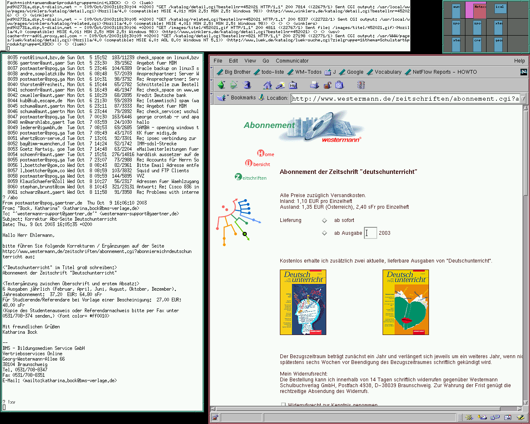Open the Composer component bar icon
This screenshot has width=530, height=424.
click(520, 417)
